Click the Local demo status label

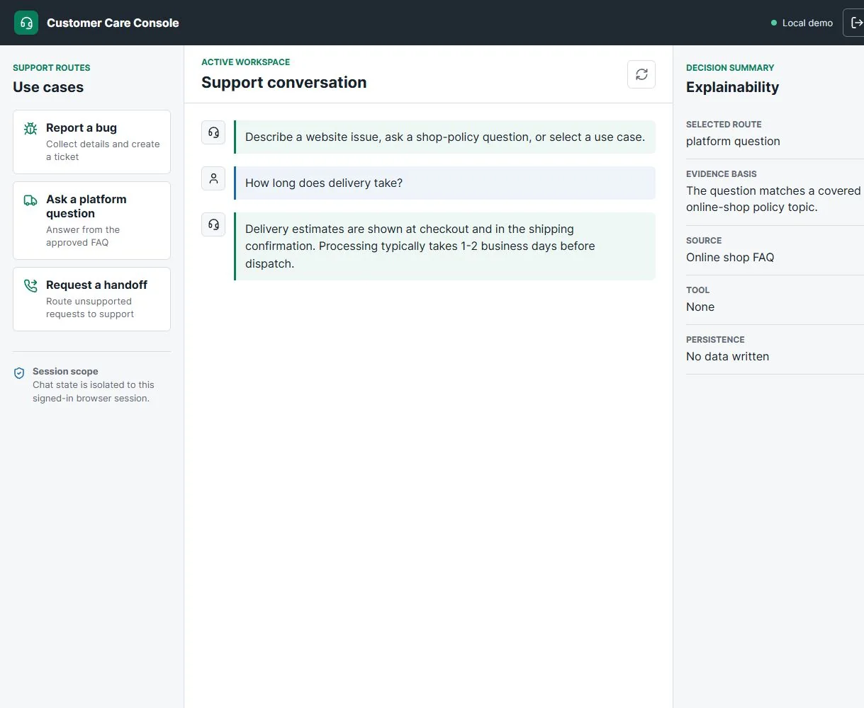[x=807, y=23]
